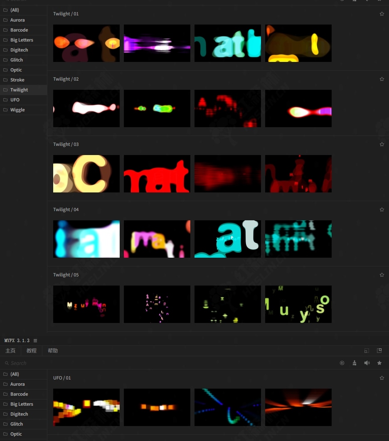Viewport: 389px width, 441px height.
Task: Open the 帮助 tab
Action: tap(53, 351)
